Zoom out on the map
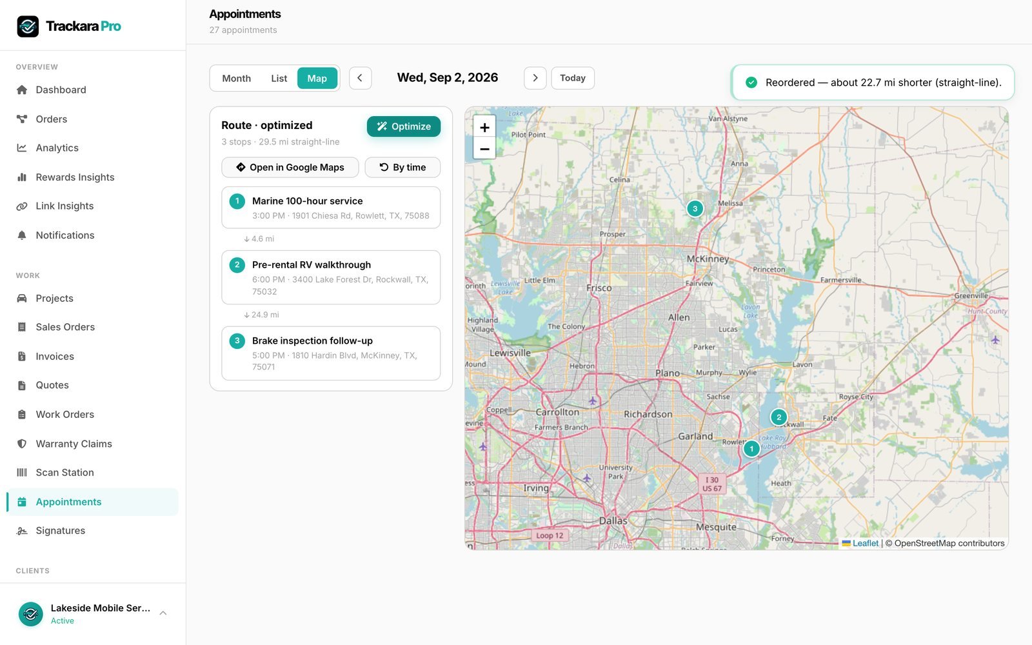Screen dimensions: 1032x645 pos(484,149)
